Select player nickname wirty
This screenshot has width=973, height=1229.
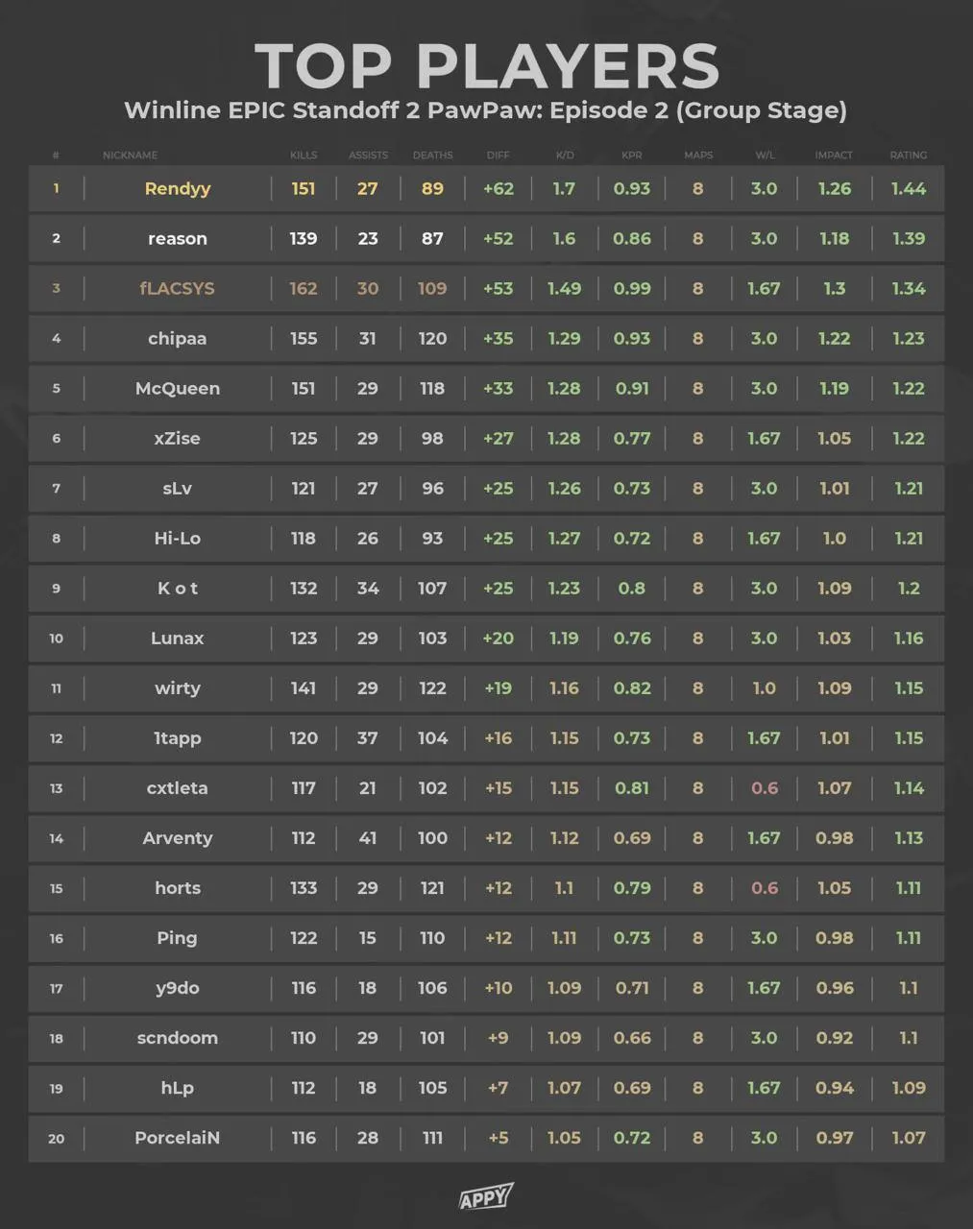178,688
